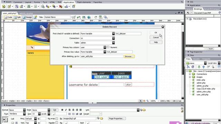Viewport: 221px width, 124px height.
Task: Switch to the Common insert tab
Action: (x=18, y=2)
